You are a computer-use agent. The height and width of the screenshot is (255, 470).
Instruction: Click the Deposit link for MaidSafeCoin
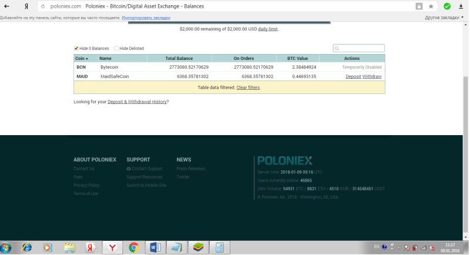click(x=353, y=76)
